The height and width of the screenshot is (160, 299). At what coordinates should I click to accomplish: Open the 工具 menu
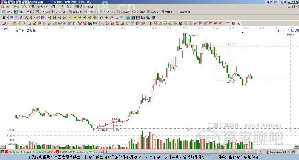tap(61, 6)
